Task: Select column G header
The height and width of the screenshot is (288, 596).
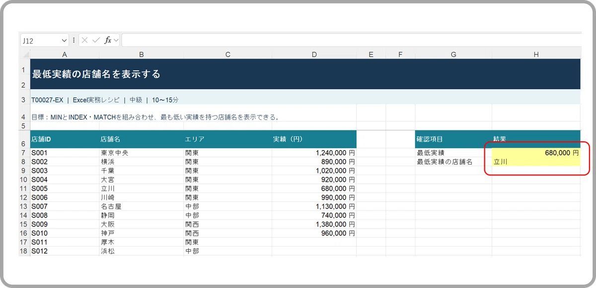Action: 453,55
